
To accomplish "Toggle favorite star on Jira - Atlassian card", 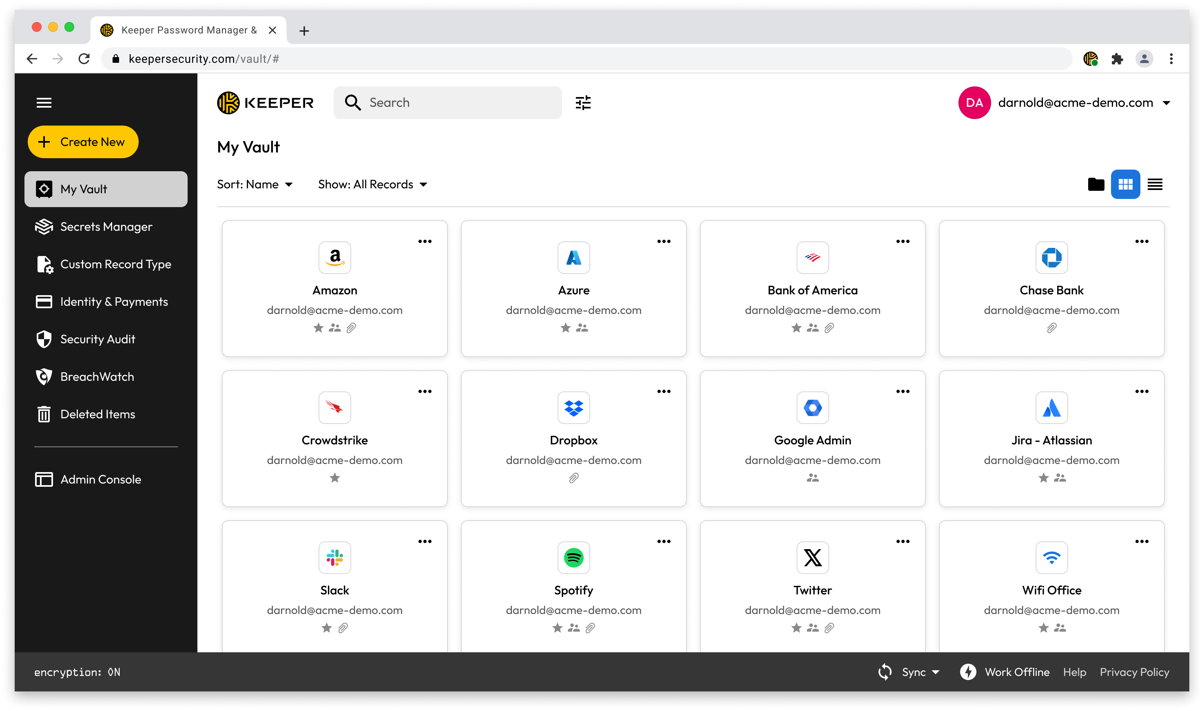I will point(1043,477).
